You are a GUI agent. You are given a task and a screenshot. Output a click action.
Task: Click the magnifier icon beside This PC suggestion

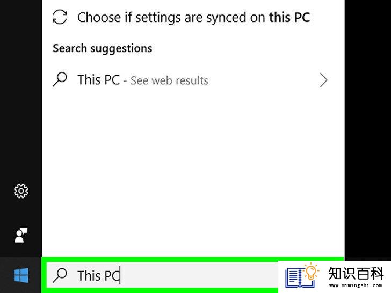pyautogui.click(x=60, y=79)
